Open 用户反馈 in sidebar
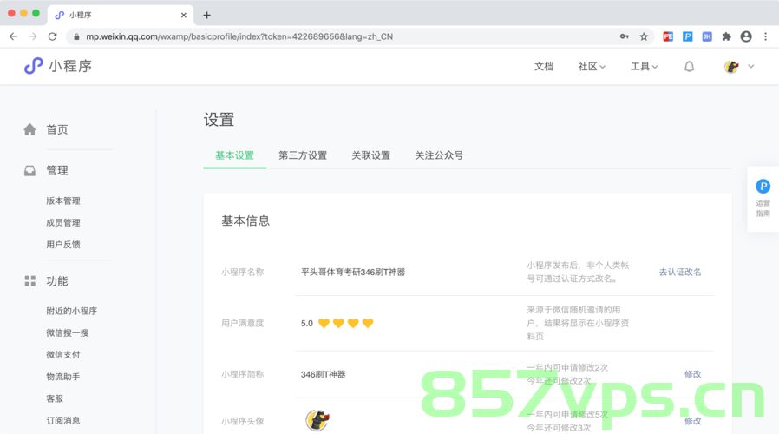This screenshot has height=434, width=779. pyautogui.click(x=63, y=245)
